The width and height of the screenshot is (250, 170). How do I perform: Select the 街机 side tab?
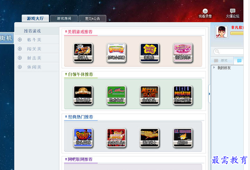(x=6, y=38)
